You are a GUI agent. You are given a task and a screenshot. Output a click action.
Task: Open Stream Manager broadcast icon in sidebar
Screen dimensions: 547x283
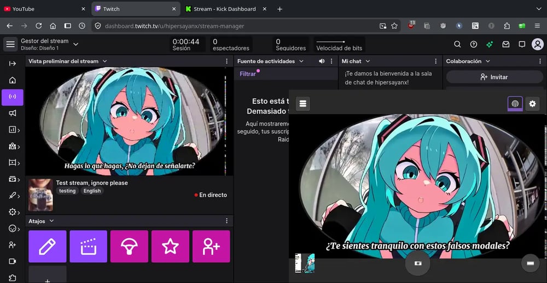[x=13, y=97]
